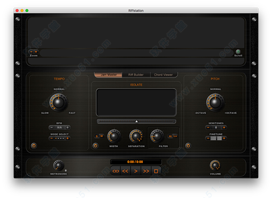Click the rewind button
Image resolution: width=272 pixels, height=198 pixels.
coord(125,171)
